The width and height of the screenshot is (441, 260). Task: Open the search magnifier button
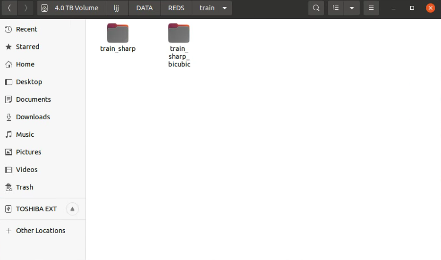(316, 8)
